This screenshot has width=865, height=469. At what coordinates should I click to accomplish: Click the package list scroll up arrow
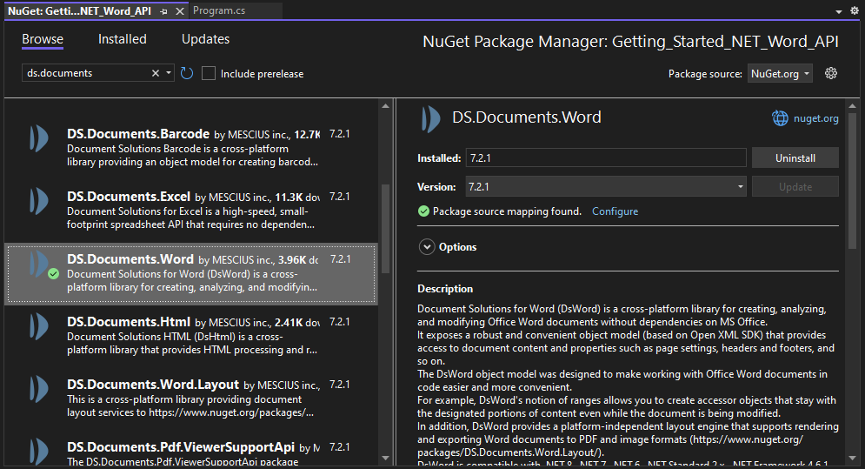(386, 106)
